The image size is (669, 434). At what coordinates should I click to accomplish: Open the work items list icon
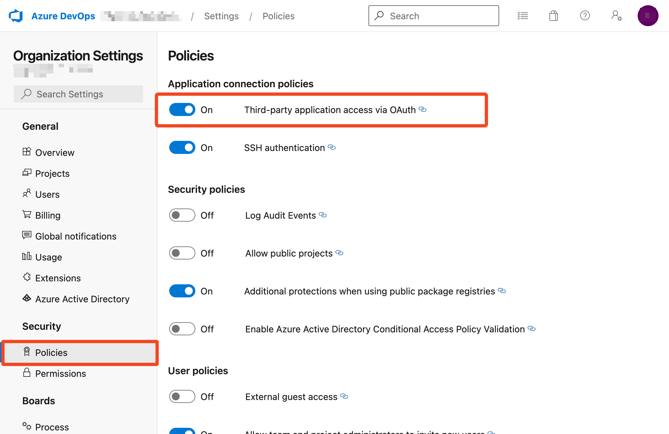(x=523, y=16)
